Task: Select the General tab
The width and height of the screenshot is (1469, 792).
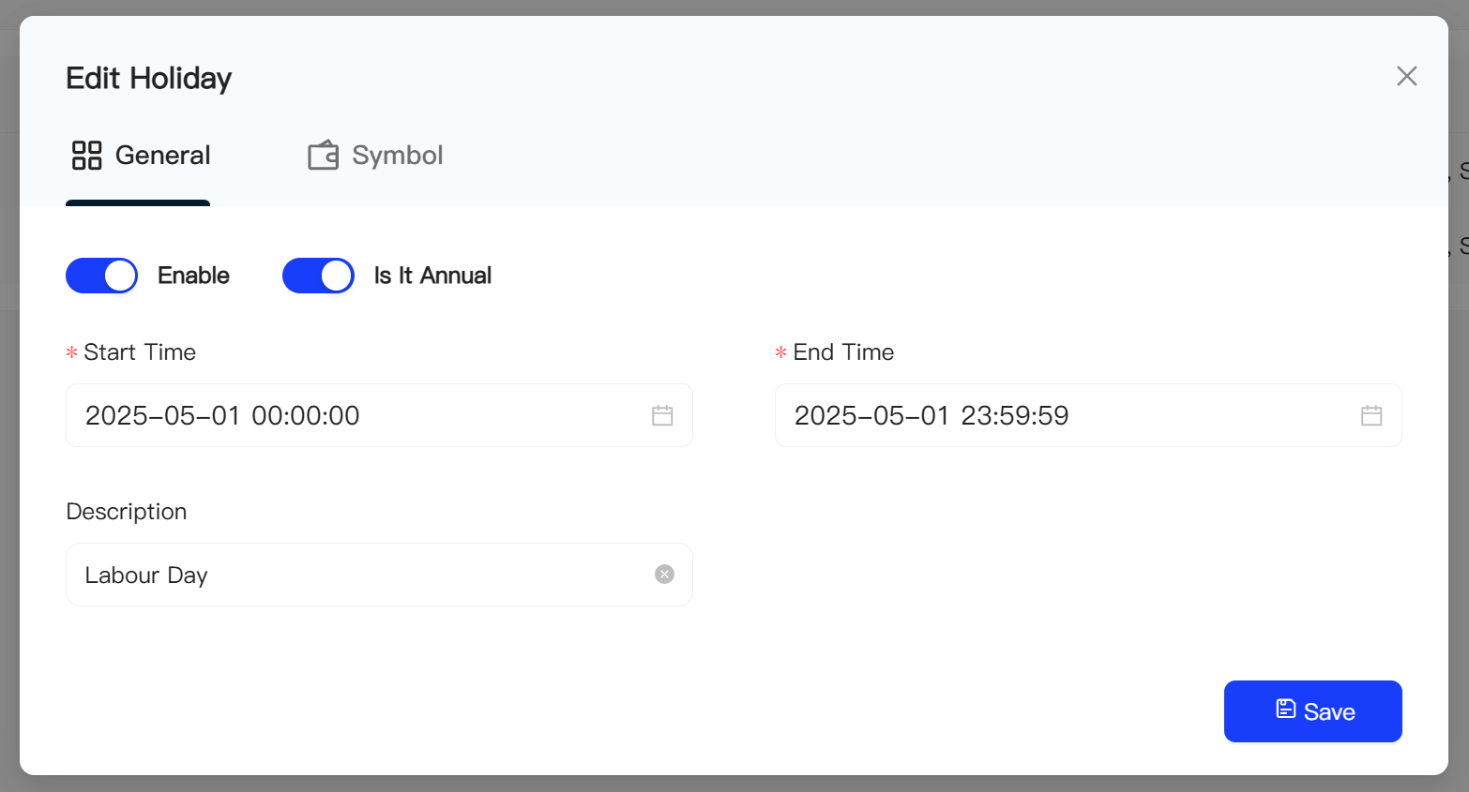Action: click(141, 156)
